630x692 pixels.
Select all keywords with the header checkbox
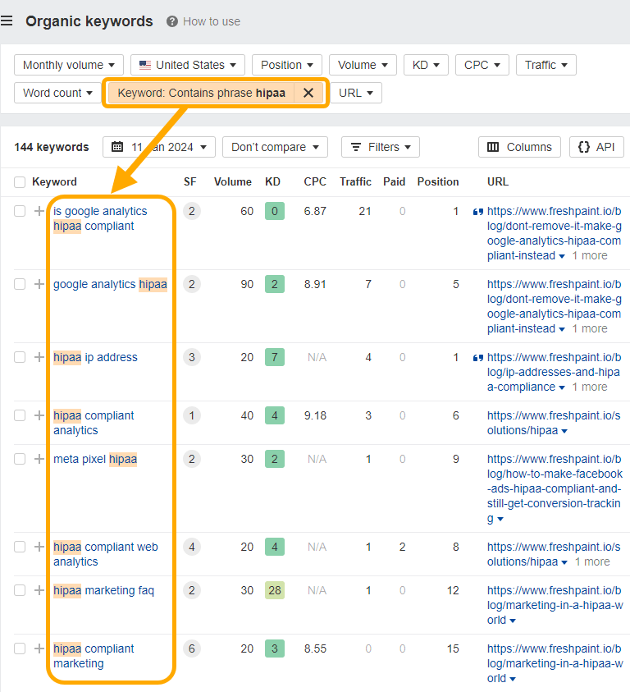pos(21,181)
